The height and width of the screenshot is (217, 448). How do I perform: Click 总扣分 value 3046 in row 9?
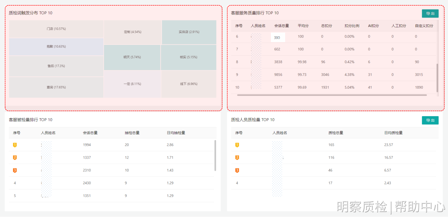(x=325, y=75)
